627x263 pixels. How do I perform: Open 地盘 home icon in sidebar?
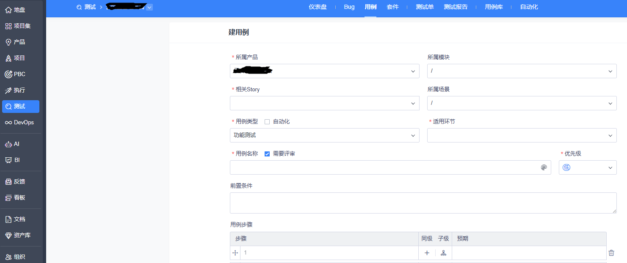click(x=8, y=10)
